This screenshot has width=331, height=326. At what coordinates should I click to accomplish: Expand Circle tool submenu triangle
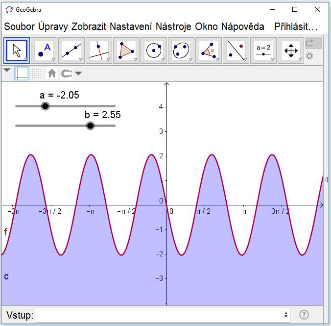pos(163,59)
